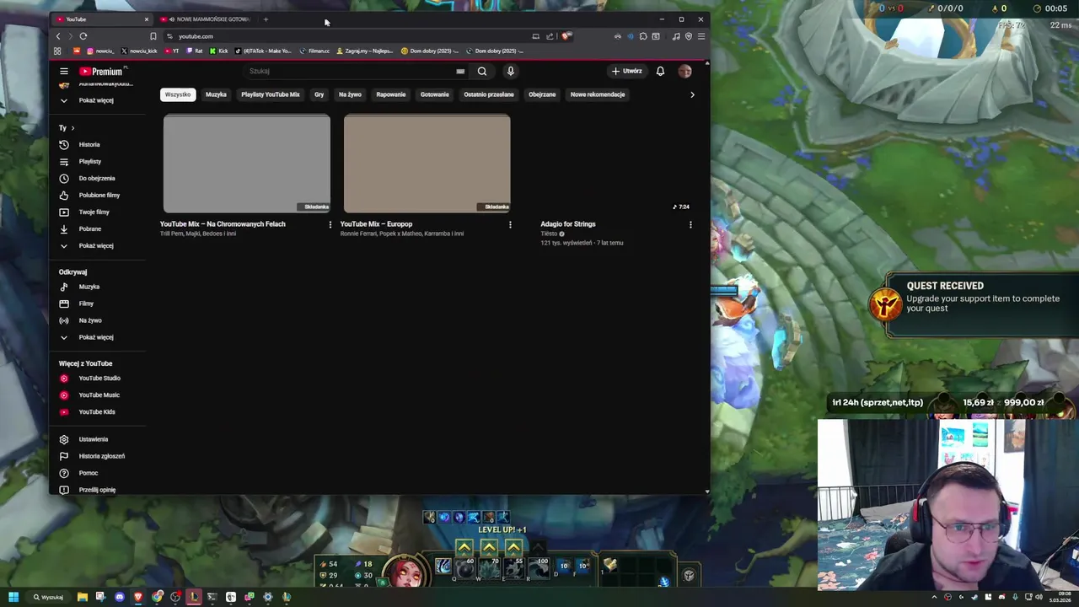This screenshot has width=1079, height=607.
Task: Open Discord from the taskbar
Action: [x=120, y=597]
